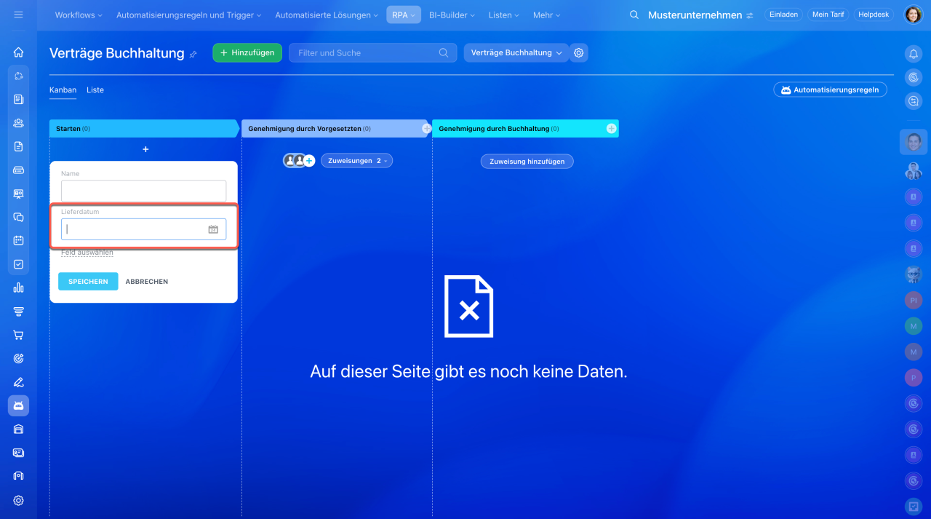Click the Filter und Suche box
Viewport: 931px width, 519px height.
(x=373, y=52)
